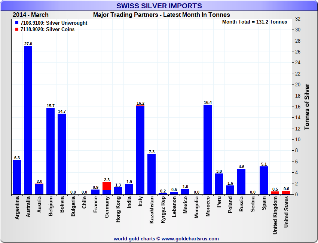The height and width of the screenshot is (243, 318).
Task: Click the 'Belgium' axis label
Action: coord(51,206)
